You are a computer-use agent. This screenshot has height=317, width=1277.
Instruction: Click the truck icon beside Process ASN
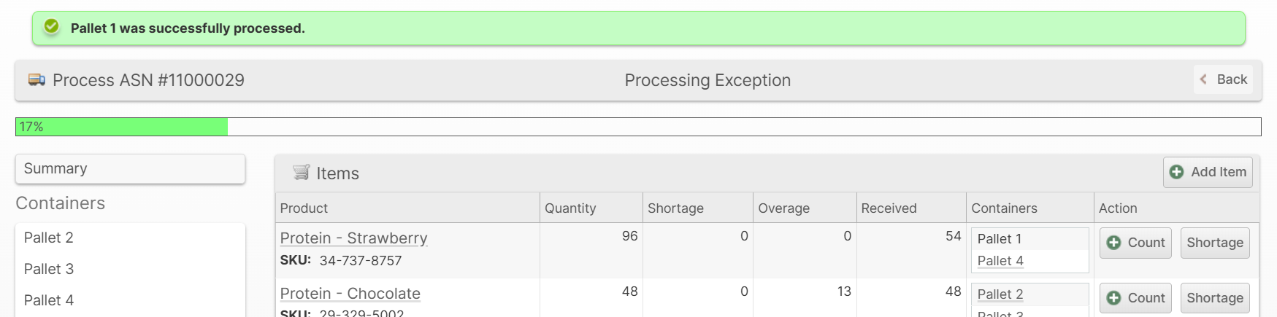[x=37, y=79]
